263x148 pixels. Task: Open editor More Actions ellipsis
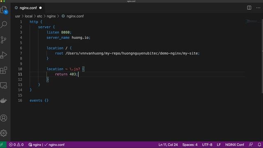(x=258, y=8)
